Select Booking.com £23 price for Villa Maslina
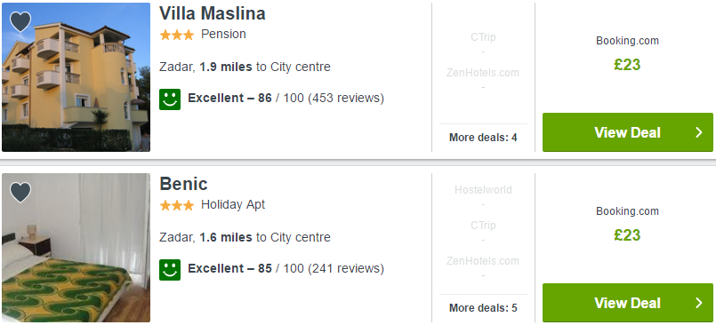716x325 pixels. coord(627,65)
